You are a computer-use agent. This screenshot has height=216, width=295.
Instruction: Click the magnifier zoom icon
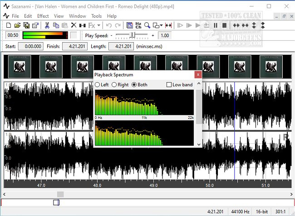[147, 25]
